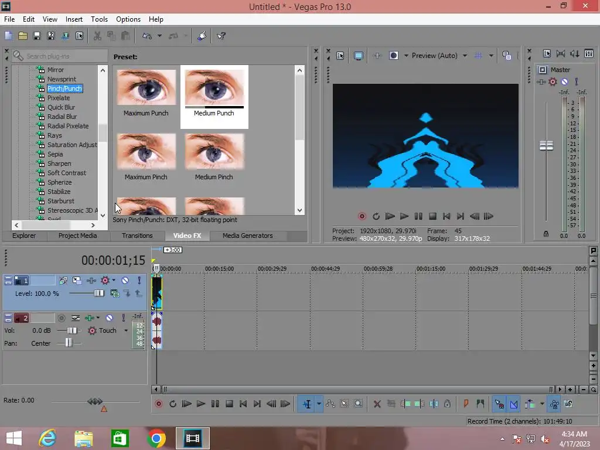Open Google Chrome from the taskbar

click(156, 438)
